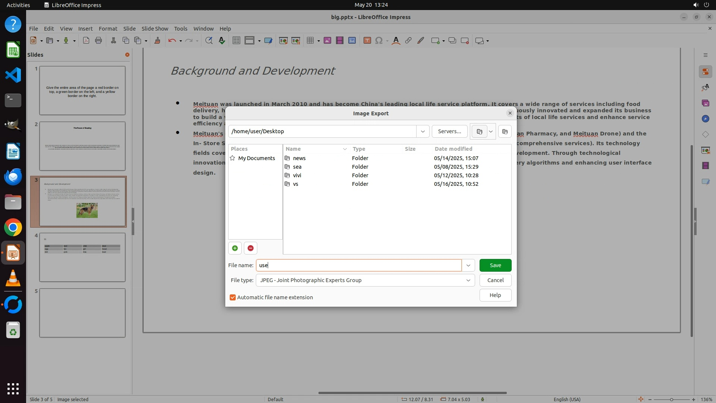Open the Format menu
The width and height of the screenshot is (716, 403).
tap(108, 29)
